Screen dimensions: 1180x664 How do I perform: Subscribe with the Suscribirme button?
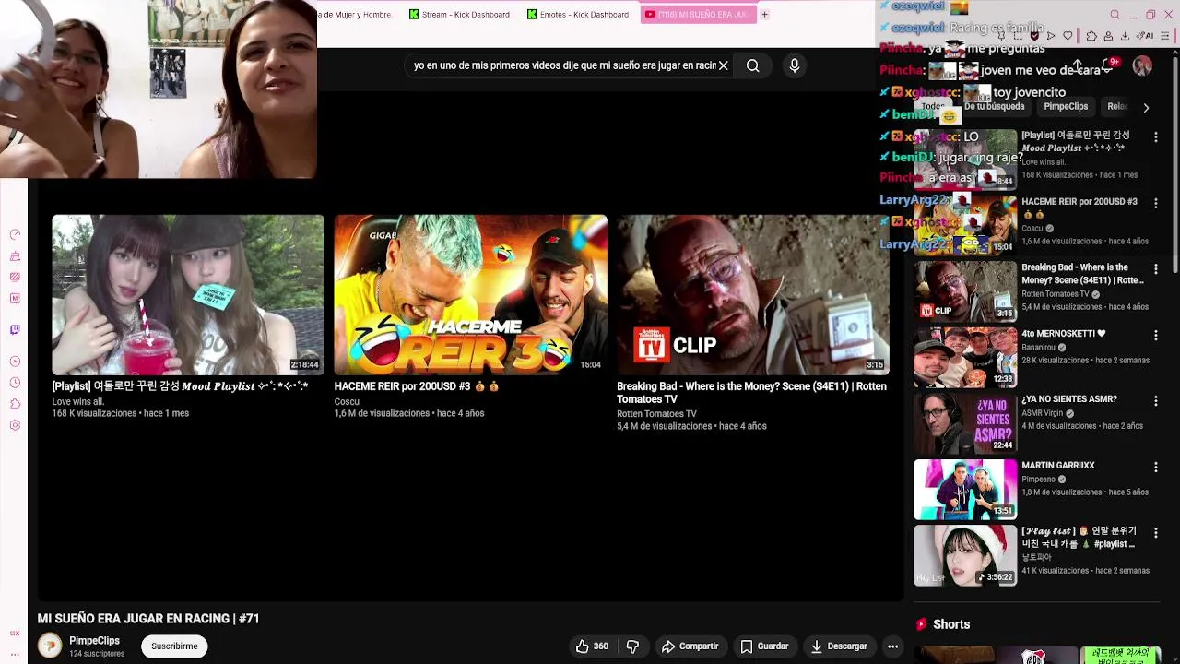coord(174,646)
